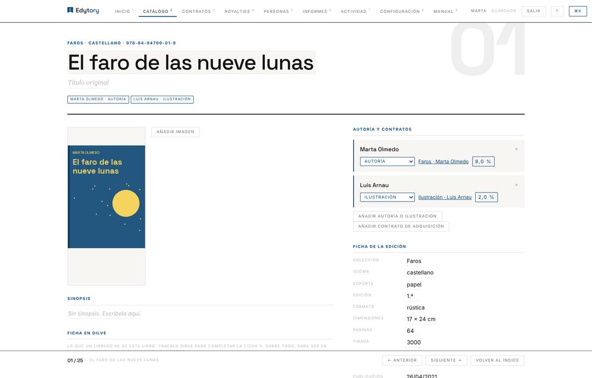Open the Faros · Marta Olmedo contract link
This screenshot has width=592, height=378.
pyautogui.click(x=443, y=161)
